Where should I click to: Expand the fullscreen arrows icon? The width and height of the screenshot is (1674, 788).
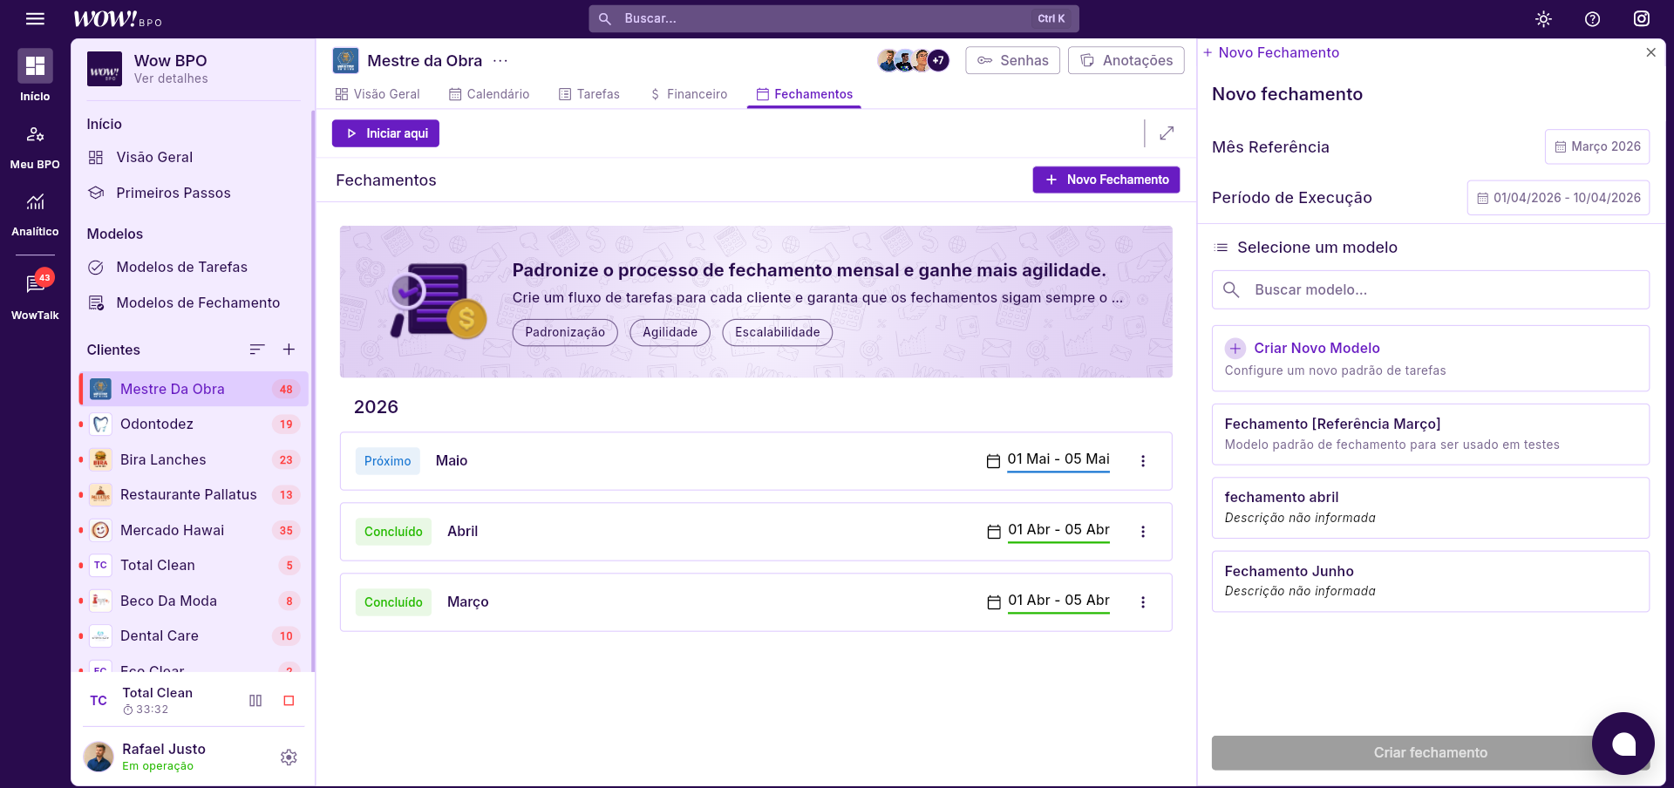coord(1167,133)
